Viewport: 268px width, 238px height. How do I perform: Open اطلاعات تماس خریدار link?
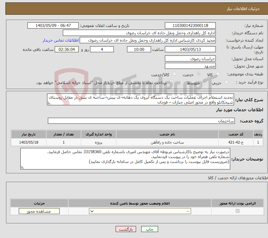(60, 40)
